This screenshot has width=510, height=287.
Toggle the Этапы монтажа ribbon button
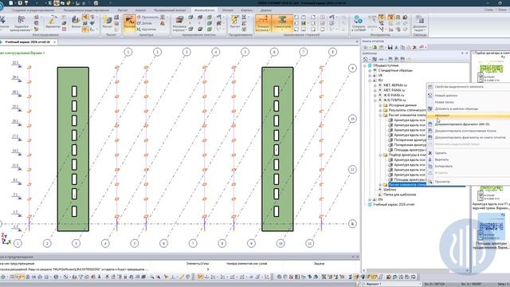pos(263,23)
